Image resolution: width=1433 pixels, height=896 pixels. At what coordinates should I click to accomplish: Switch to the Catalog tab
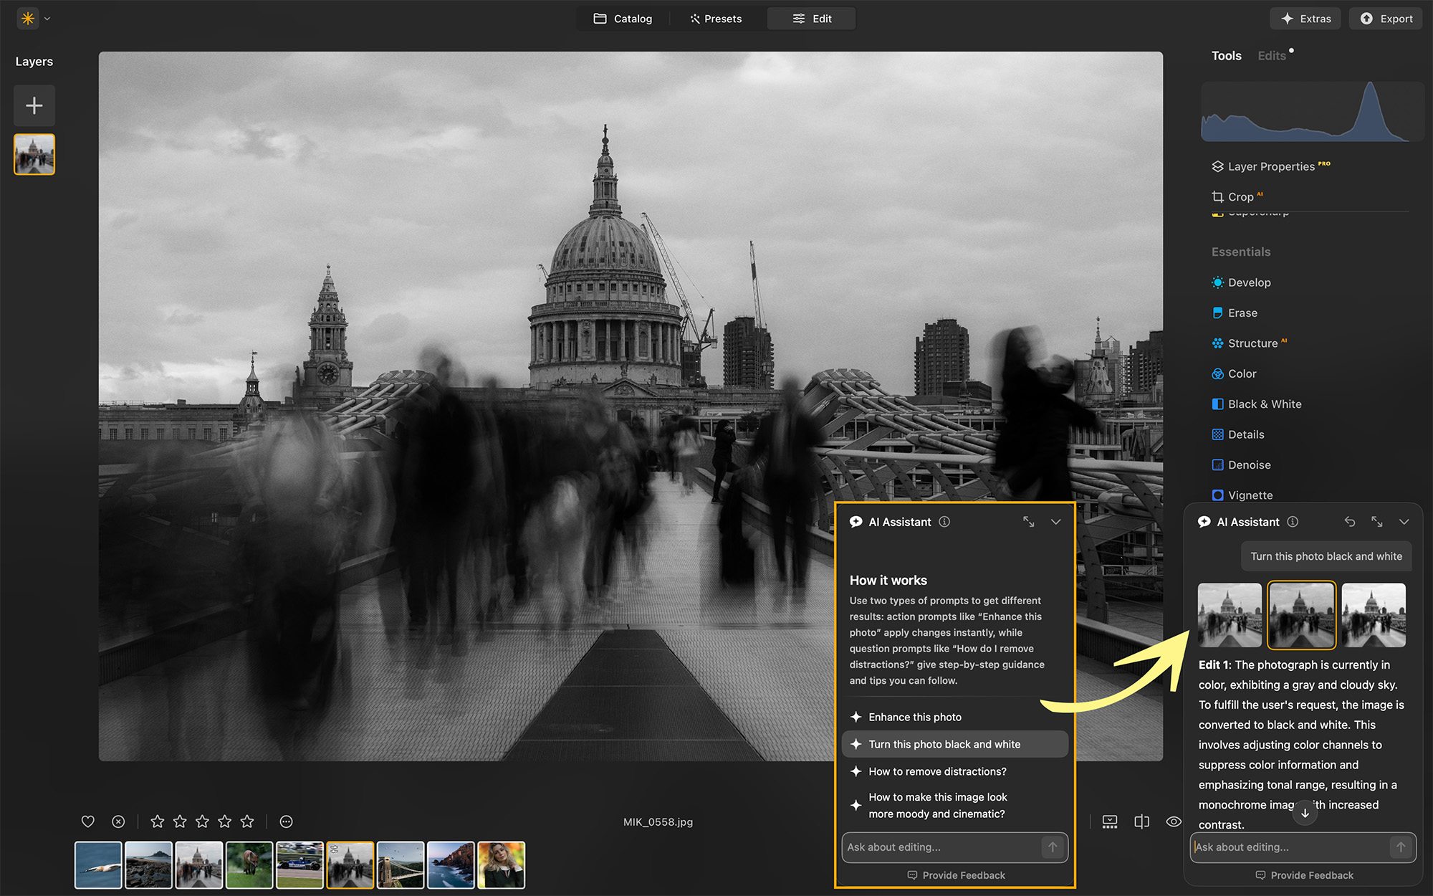tap(623, 18)
